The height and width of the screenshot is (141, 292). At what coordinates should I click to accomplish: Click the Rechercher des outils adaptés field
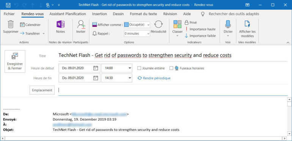[234, 14]
